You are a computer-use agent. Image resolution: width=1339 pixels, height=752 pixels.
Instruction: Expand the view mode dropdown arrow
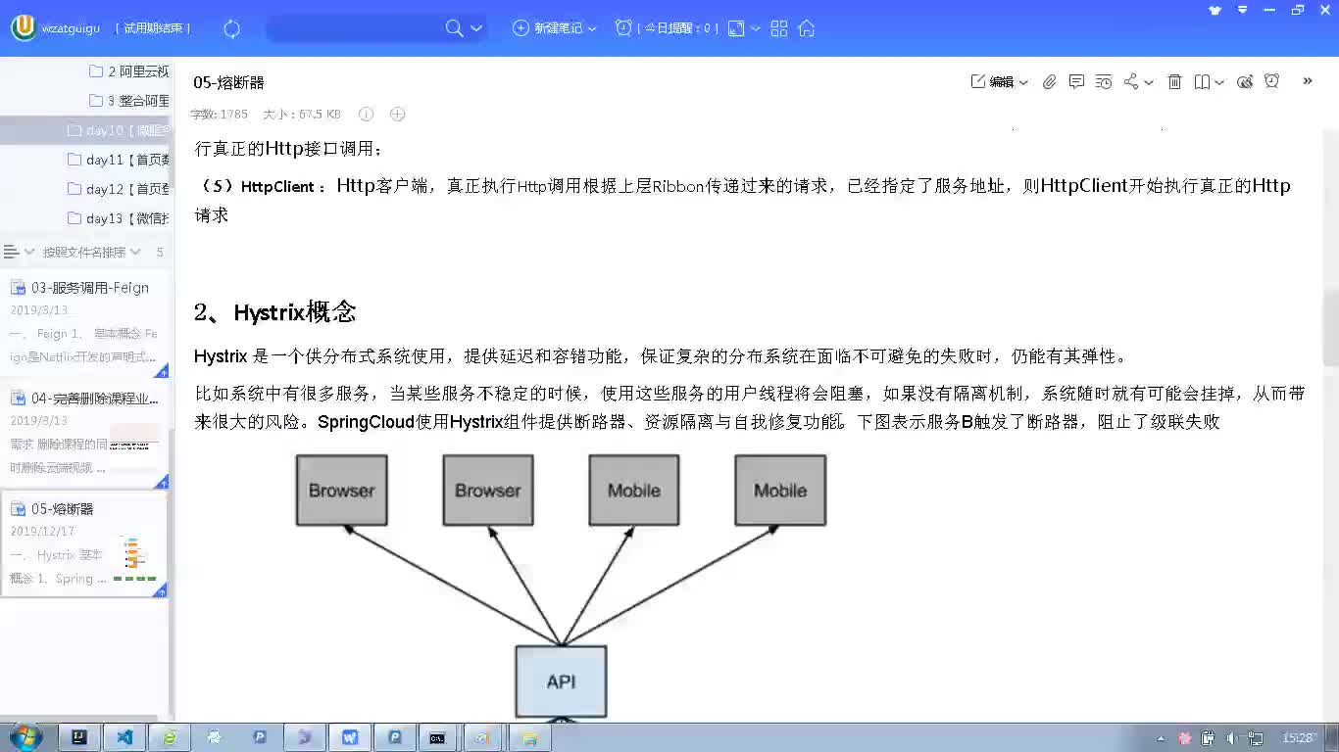[x=755, y=28]
